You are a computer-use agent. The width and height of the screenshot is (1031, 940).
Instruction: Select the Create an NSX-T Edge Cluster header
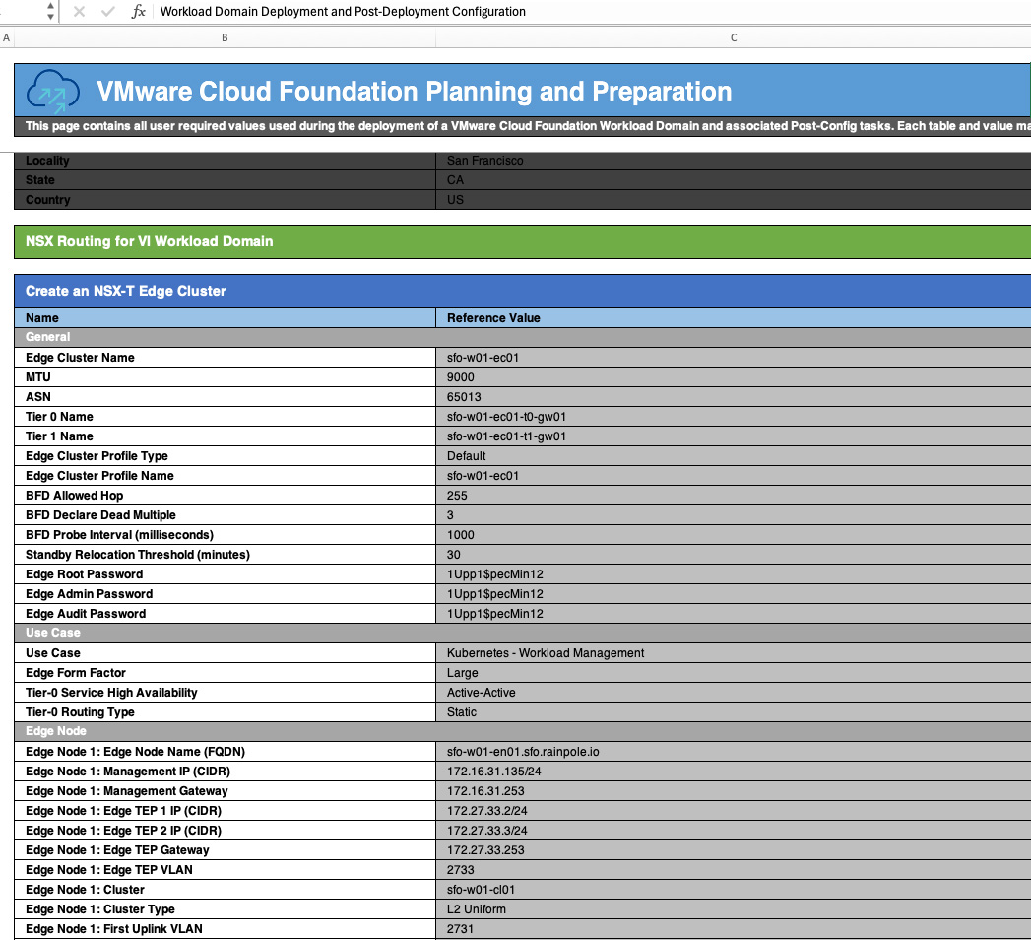point(522,291)
